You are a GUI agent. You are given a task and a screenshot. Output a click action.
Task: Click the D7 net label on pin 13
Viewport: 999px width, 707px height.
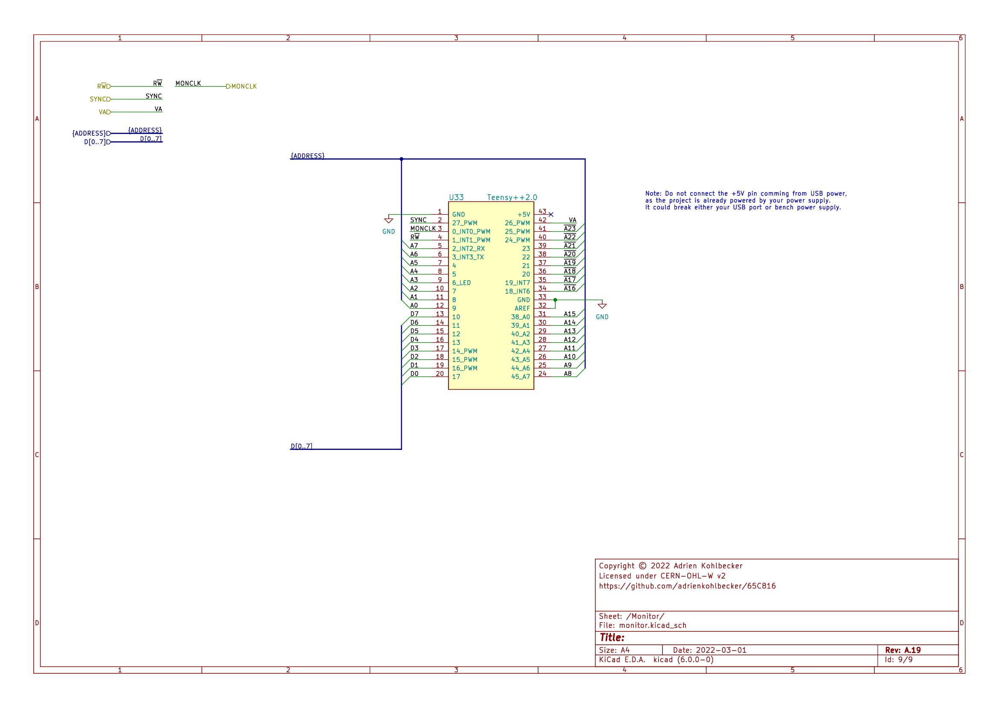coord(414,314)
